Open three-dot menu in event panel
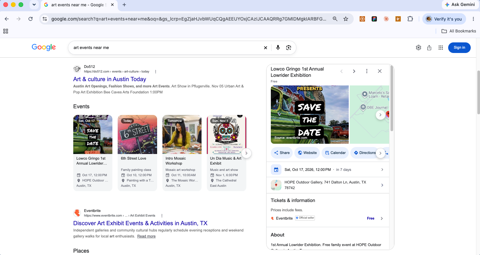 [x=367, y=71]
